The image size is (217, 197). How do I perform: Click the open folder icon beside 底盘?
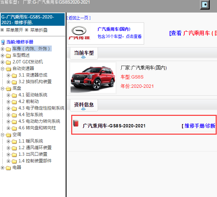(8, 89)
